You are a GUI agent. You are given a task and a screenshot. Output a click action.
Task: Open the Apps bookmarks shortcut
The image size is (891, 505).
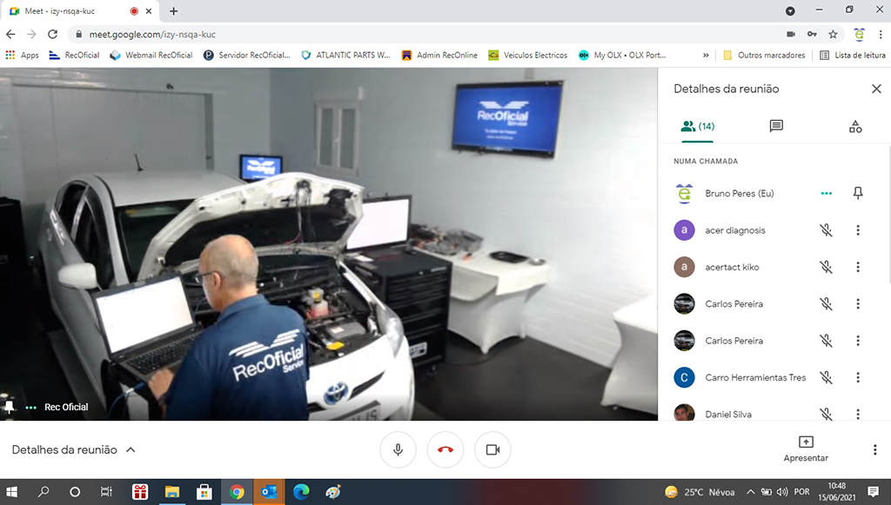point(22,55)
